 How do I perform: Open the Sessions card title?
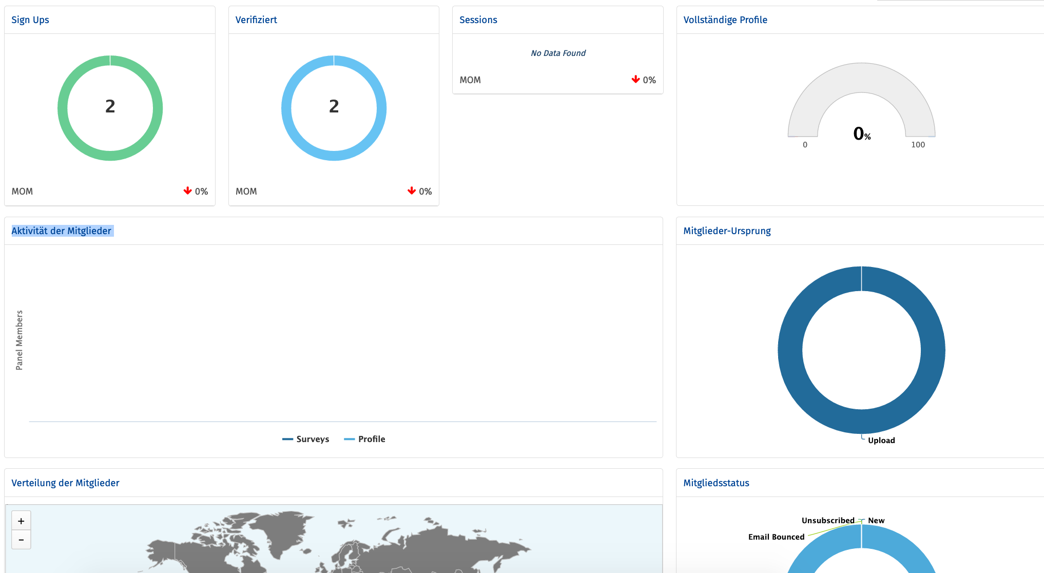(x=478, y=20)
